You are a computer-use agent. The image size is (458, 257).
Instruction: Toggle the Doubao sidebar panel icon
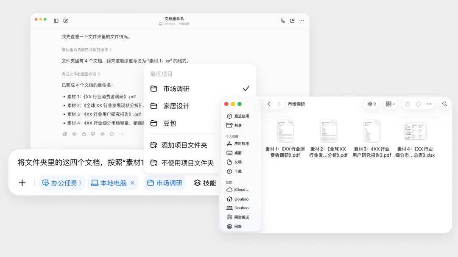pos(56,21)
